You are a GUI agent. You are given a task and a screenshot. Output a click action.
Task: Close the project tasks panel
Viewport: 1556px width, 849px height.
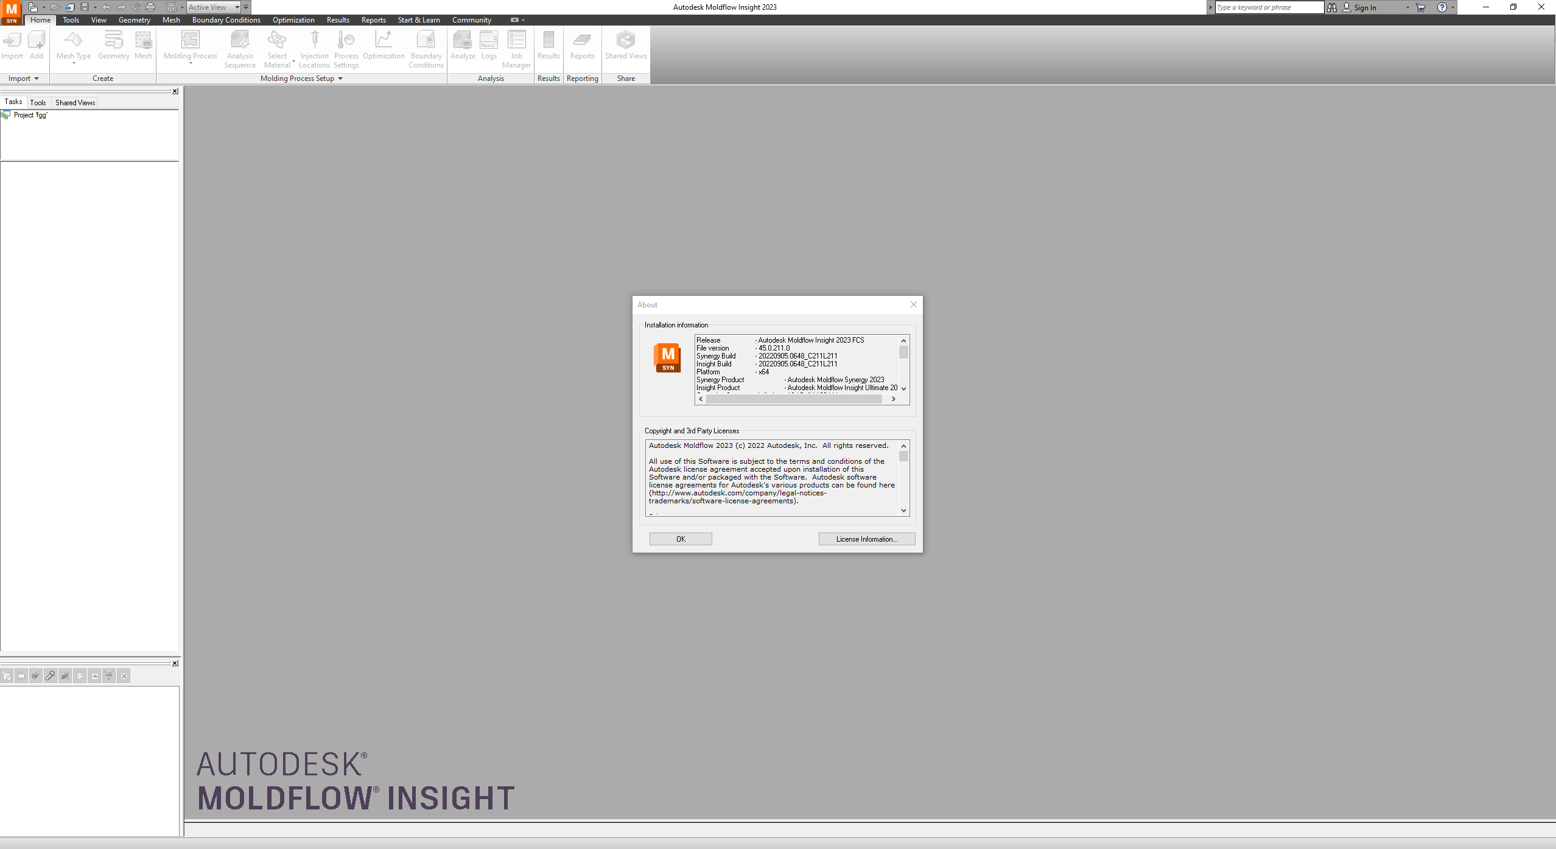175,91
